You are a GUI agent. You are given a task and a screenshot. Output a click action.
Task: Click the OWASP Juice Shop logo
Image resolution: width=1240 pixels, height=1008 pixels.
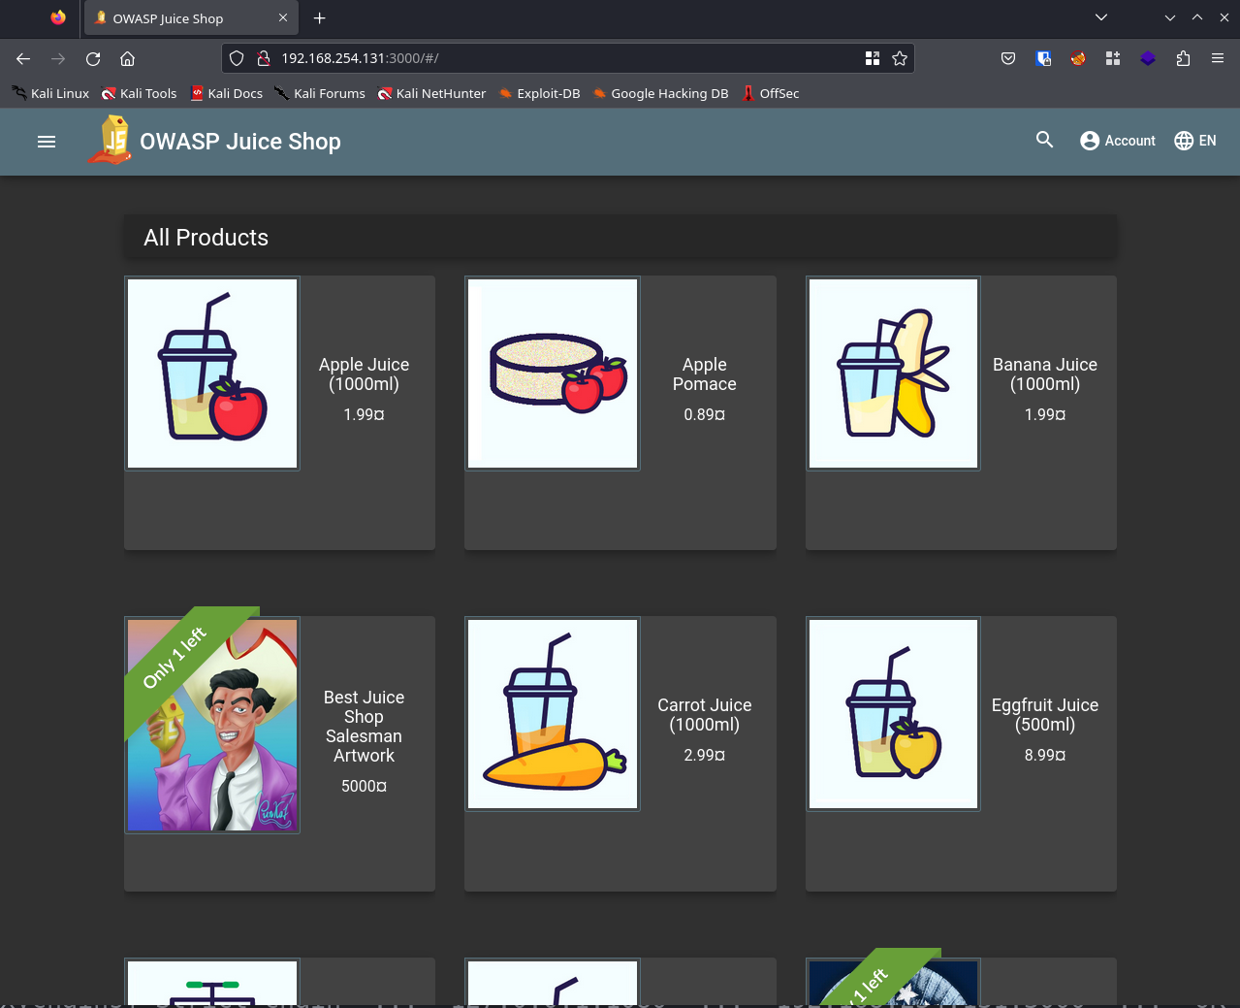pos(111,141)
